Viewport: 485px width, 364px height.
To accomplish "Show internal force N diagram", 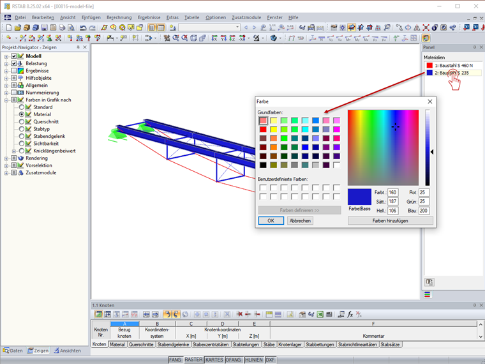I will pyautogui.click(x=322, y=38).
